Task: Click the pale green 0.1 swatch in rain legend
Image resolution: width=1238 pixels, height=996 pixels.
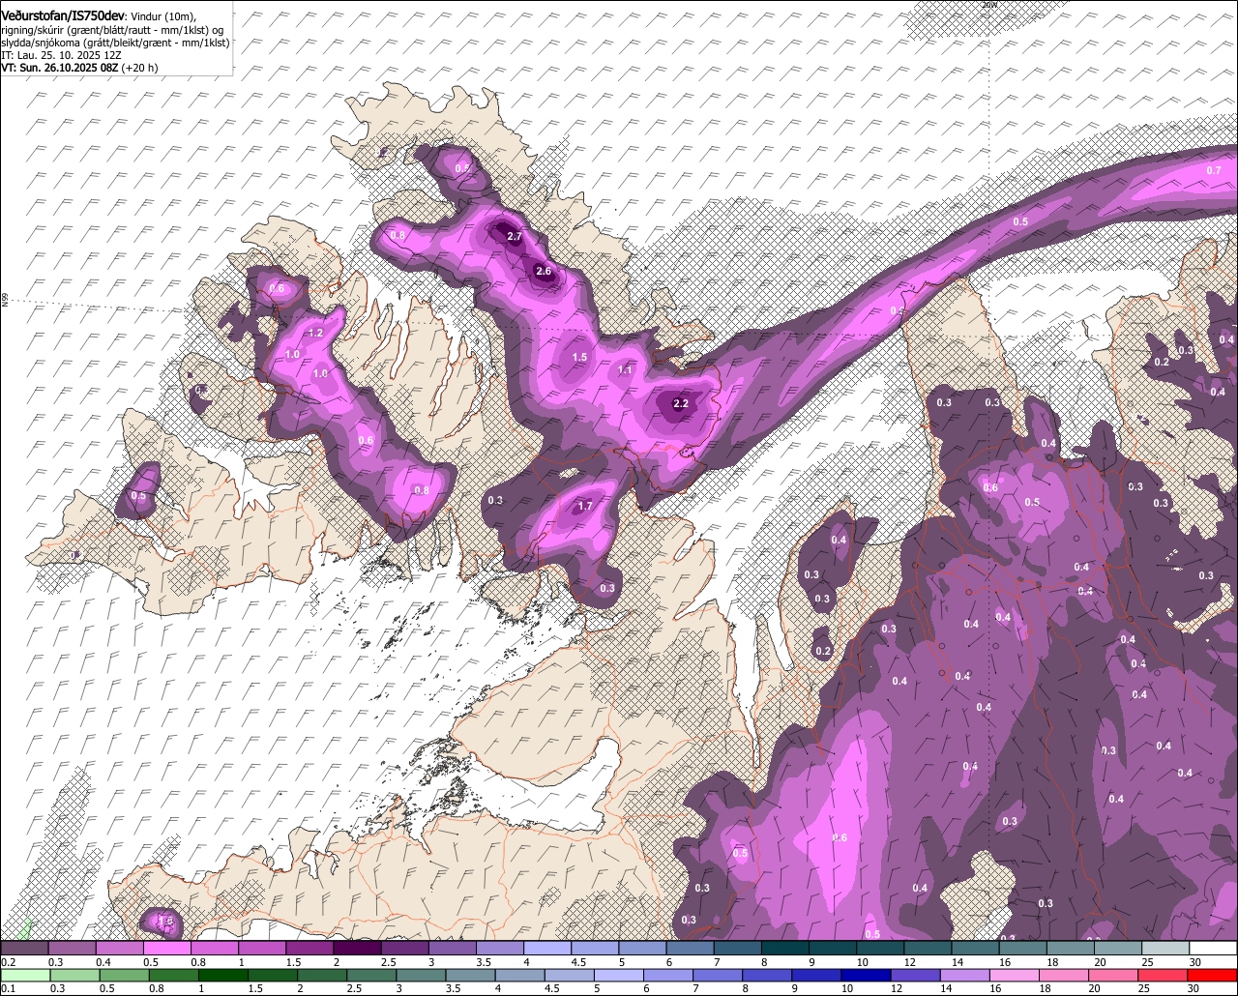Action: [x=24, y=975]
